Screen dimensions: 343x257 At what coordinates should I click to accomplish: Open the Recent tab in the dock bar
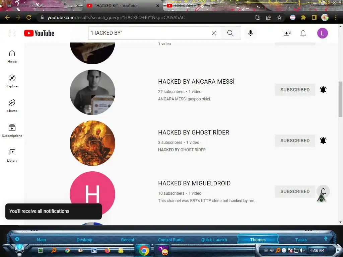(x=128, y=240)
